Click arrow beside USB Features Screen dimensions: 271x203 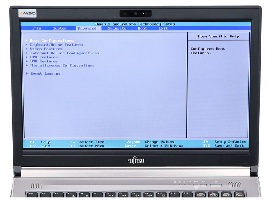(27, 61)
